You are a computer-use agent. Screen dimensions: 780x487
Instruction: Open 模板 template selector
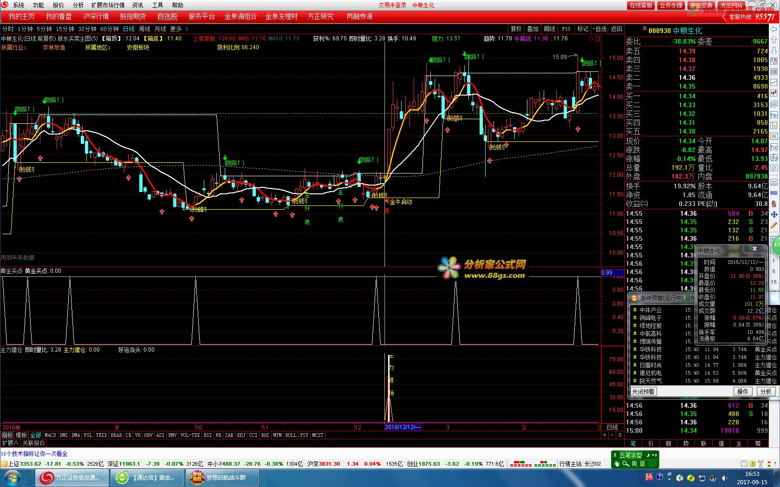(x=21, y=435)
